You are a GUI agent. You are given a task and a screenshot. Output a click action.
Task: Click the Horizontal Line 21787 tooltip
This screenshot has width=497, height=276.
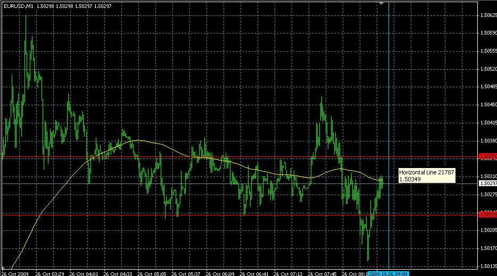(x=426, y=175)
